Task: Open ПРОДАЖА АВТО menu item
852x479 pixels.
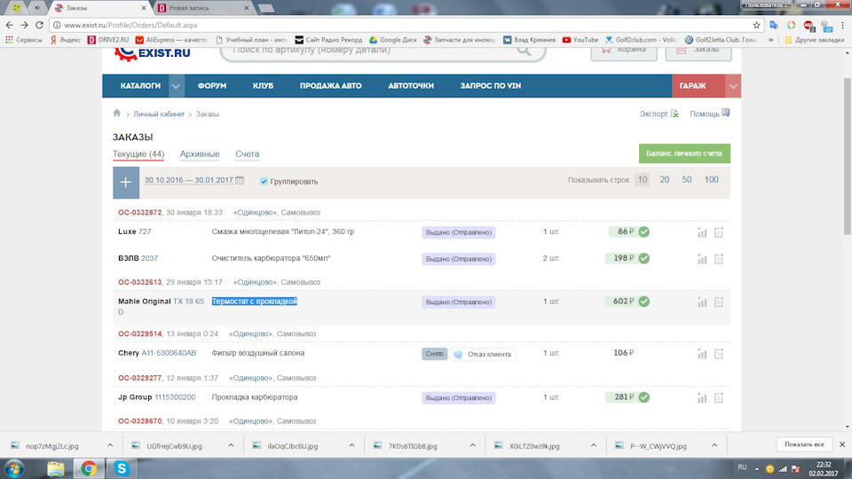Action: (x=330, y=86)
